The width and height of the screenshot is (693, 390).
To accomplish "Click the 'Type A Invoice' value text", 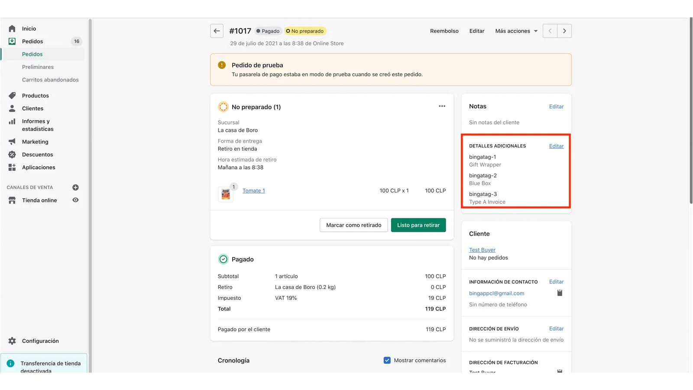I will (487, 202).
